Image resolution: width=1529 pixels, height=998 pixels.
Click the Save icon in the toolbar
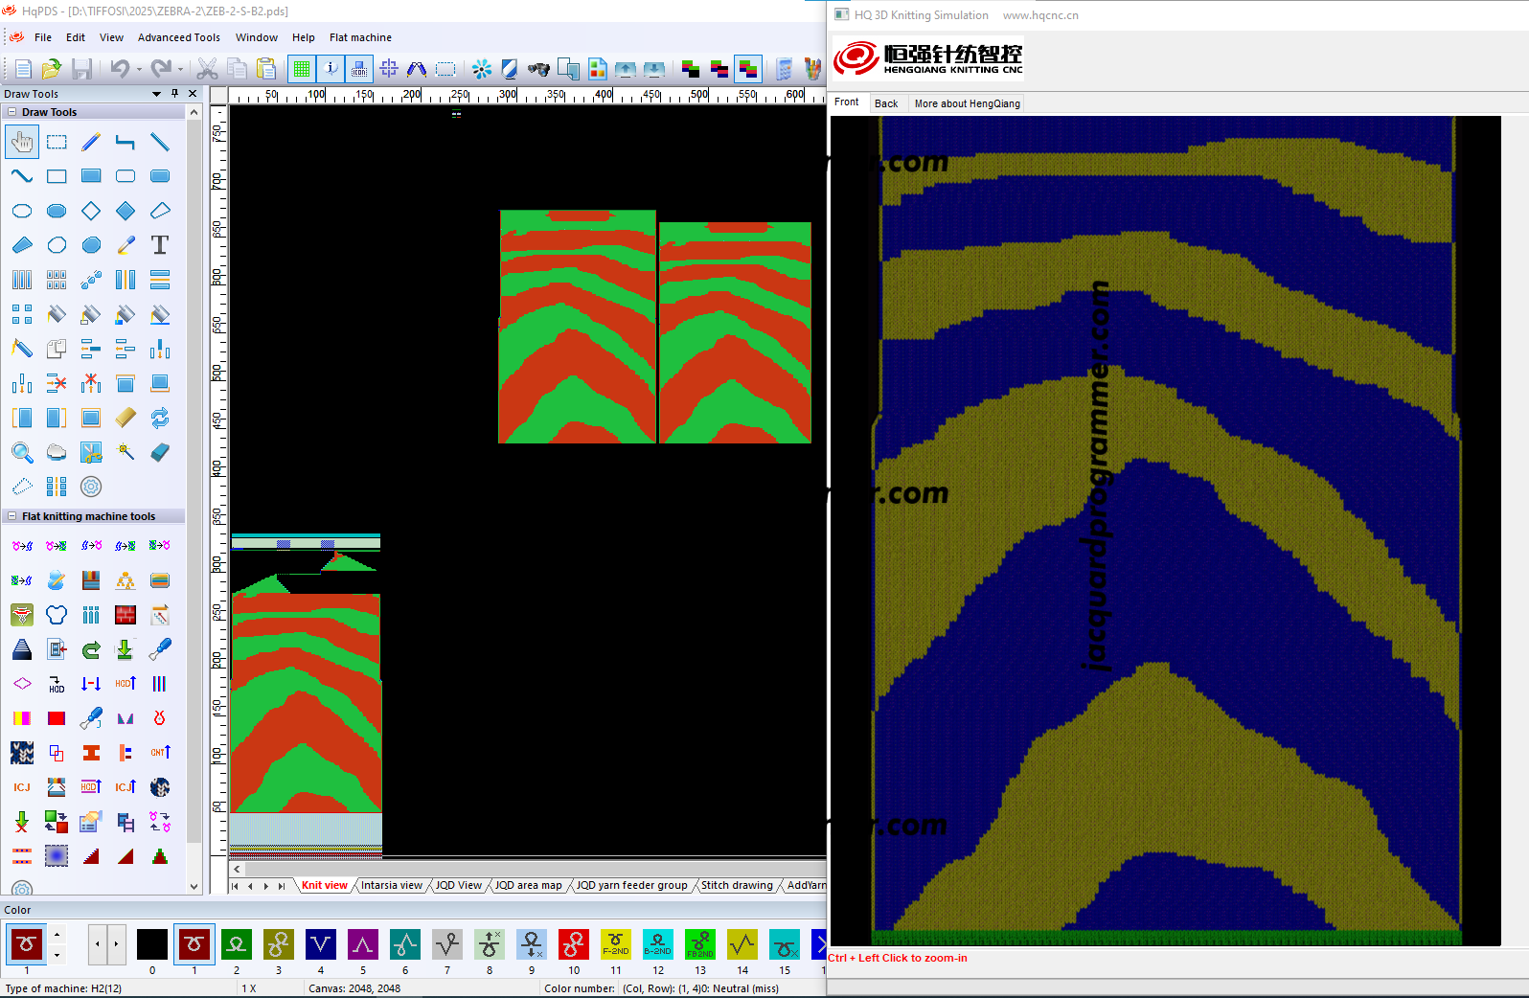[82, 69]
